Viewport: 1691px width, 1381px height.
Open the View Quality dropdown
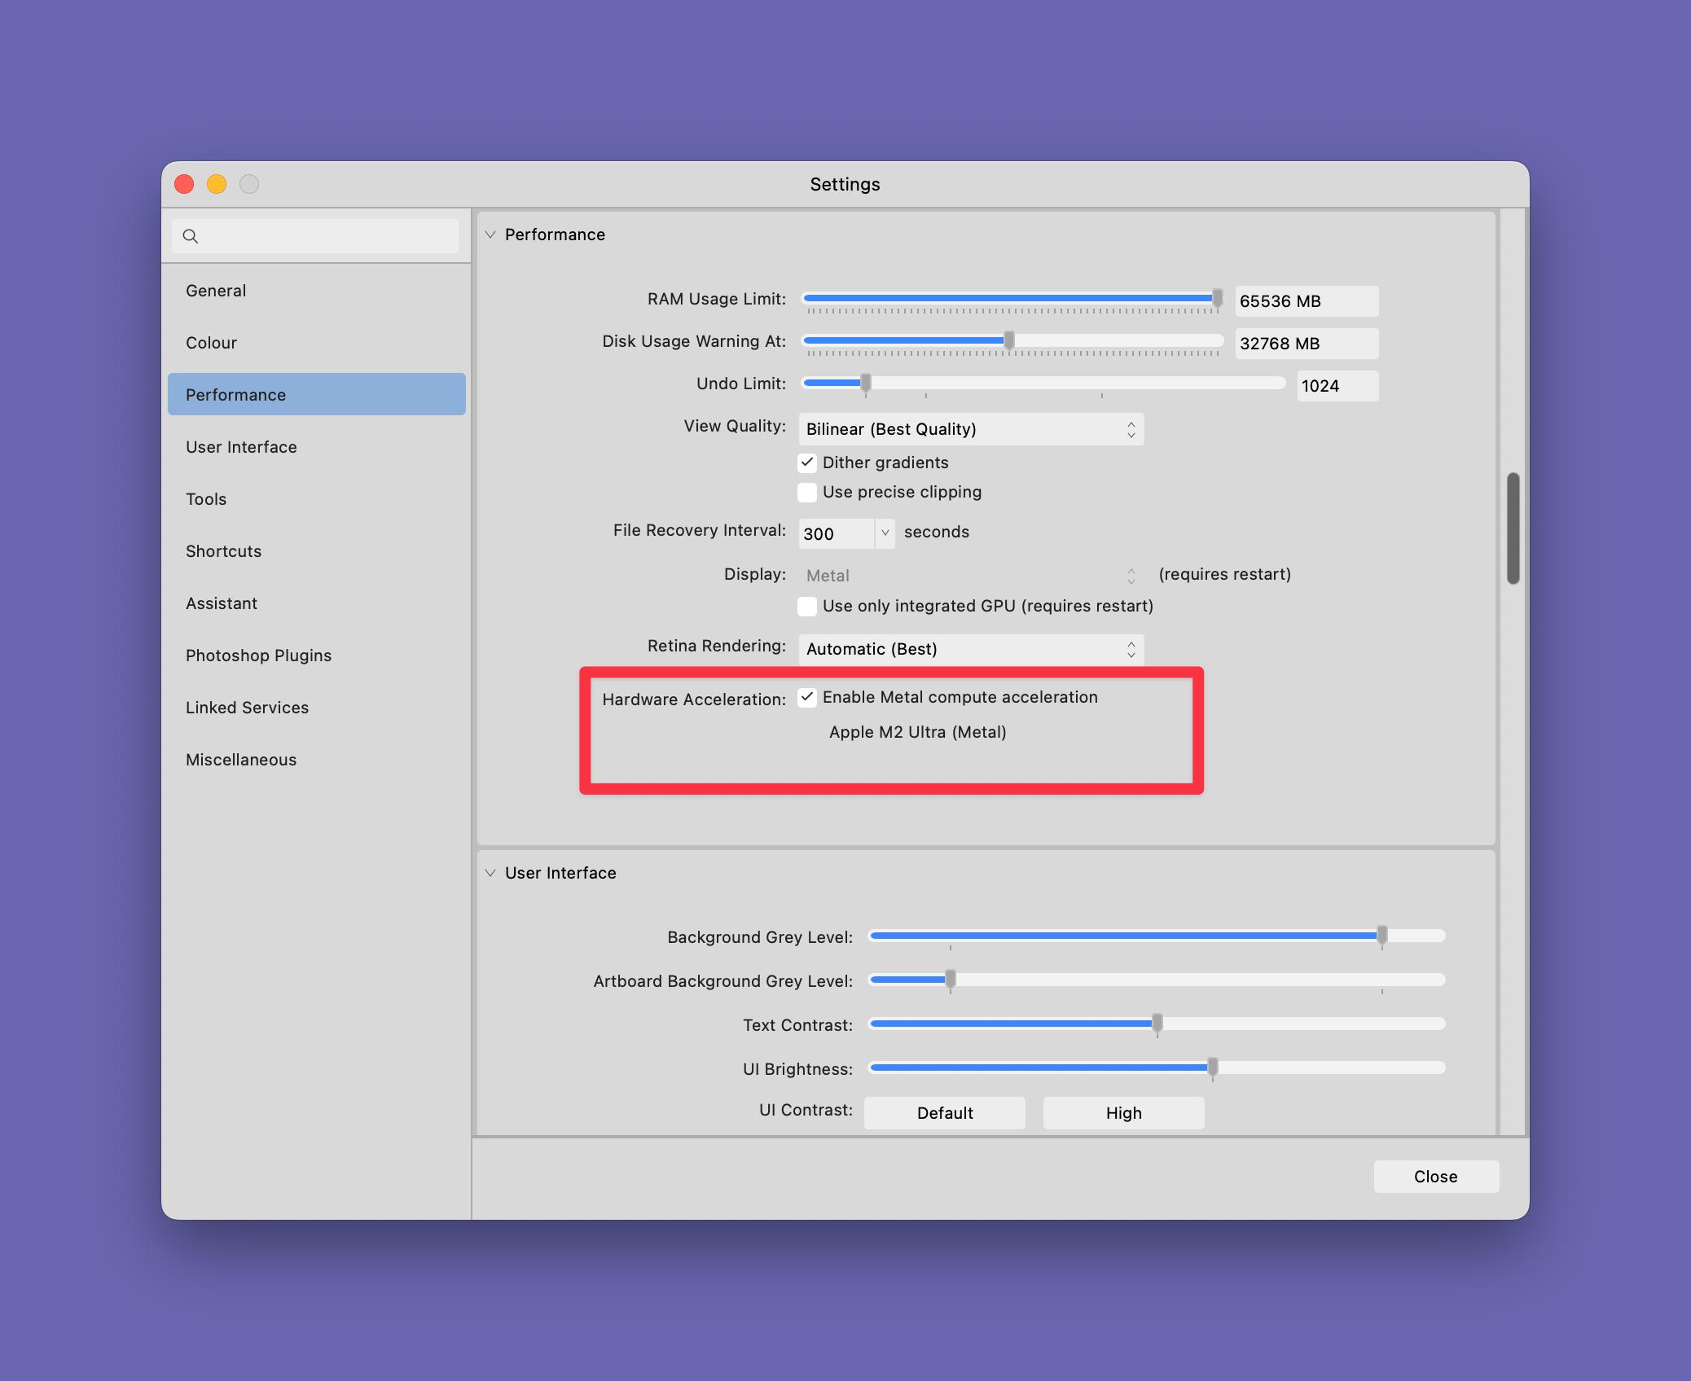[971, 429]
